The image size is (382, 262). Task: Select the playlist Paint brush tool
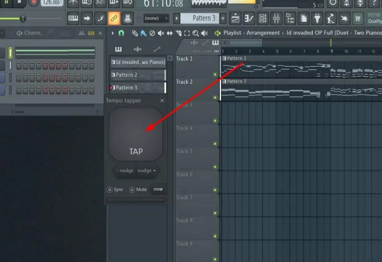(143, 33)
